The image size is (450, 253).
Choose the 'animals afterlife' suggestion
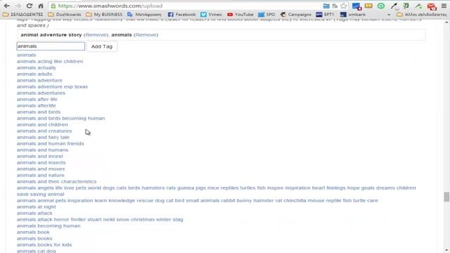(37, 105)
